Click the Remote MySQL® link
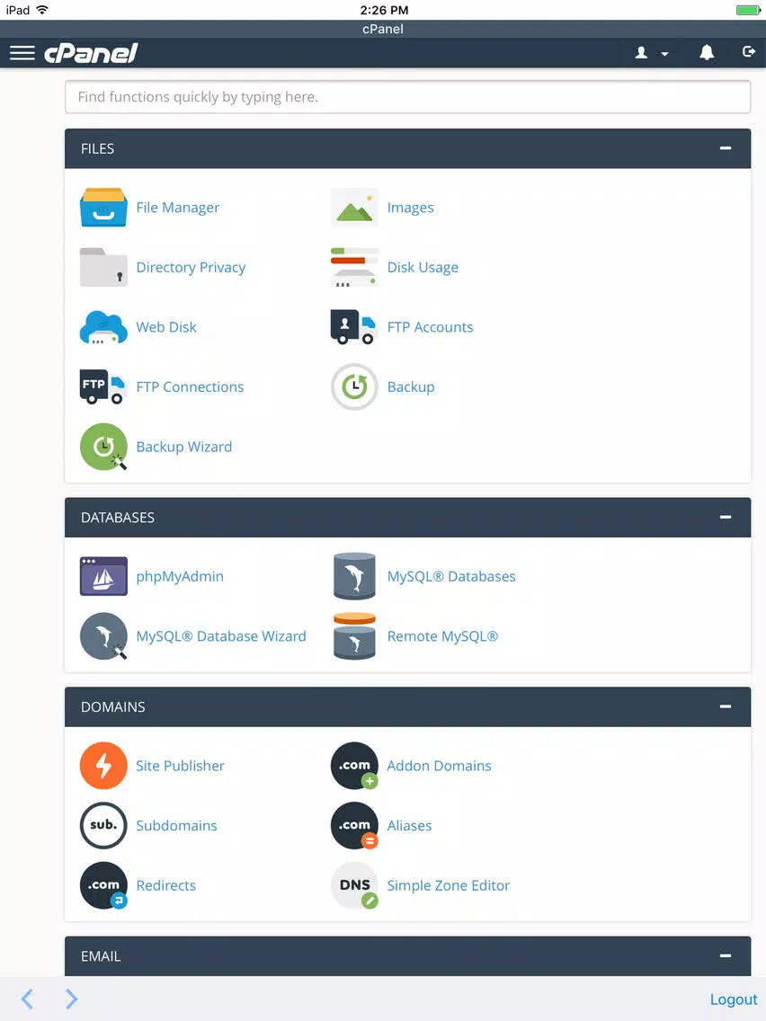Image resolution: width=766 pixels, height=1021 pixels. (x=443, y=637)
